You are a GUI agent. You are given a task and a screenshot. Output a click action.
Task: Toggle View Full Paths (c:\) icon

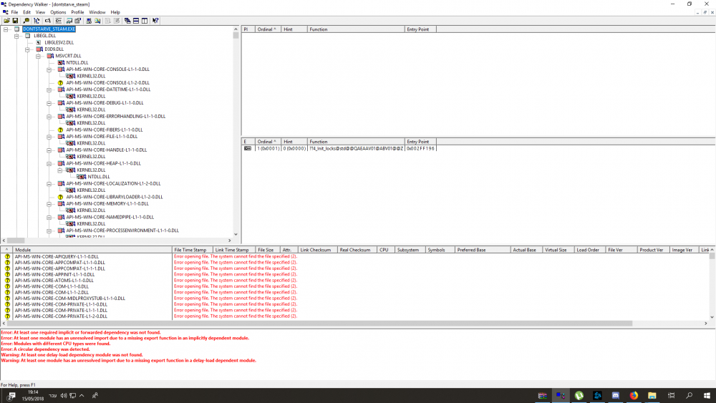tap(47, 21)
